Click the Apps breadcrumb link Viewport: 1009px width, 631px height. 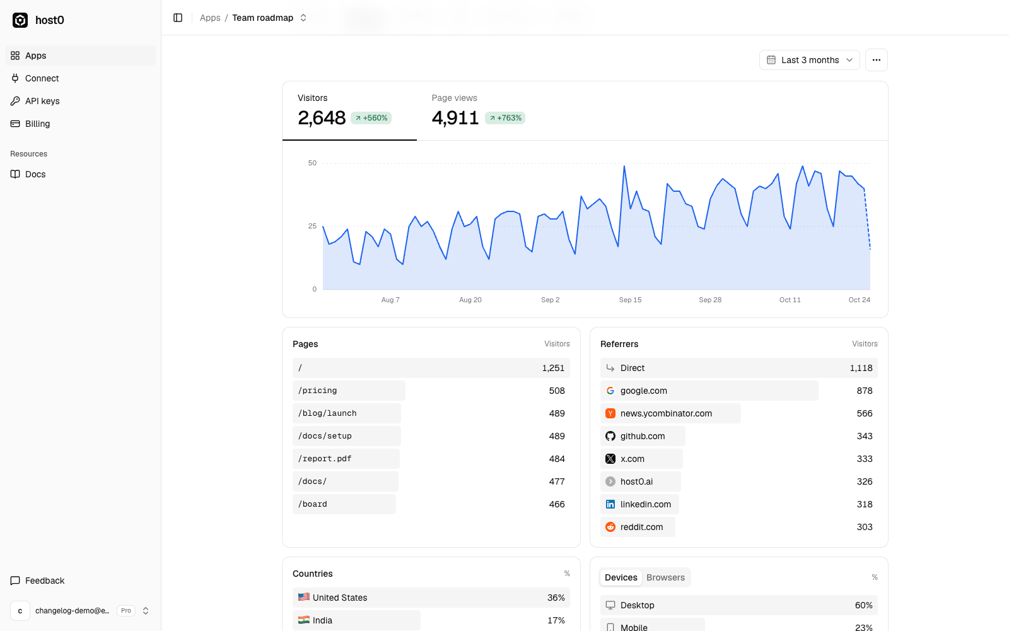pyautogui.click(x=210, y=18)
